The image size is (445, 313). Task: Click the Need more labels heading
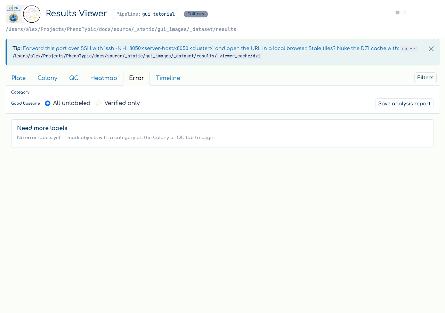42,128
